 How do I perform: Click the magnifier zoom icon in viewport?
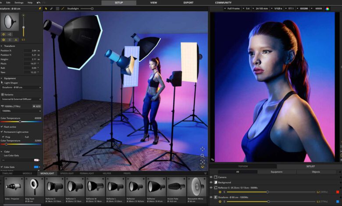tap(203, 156)
